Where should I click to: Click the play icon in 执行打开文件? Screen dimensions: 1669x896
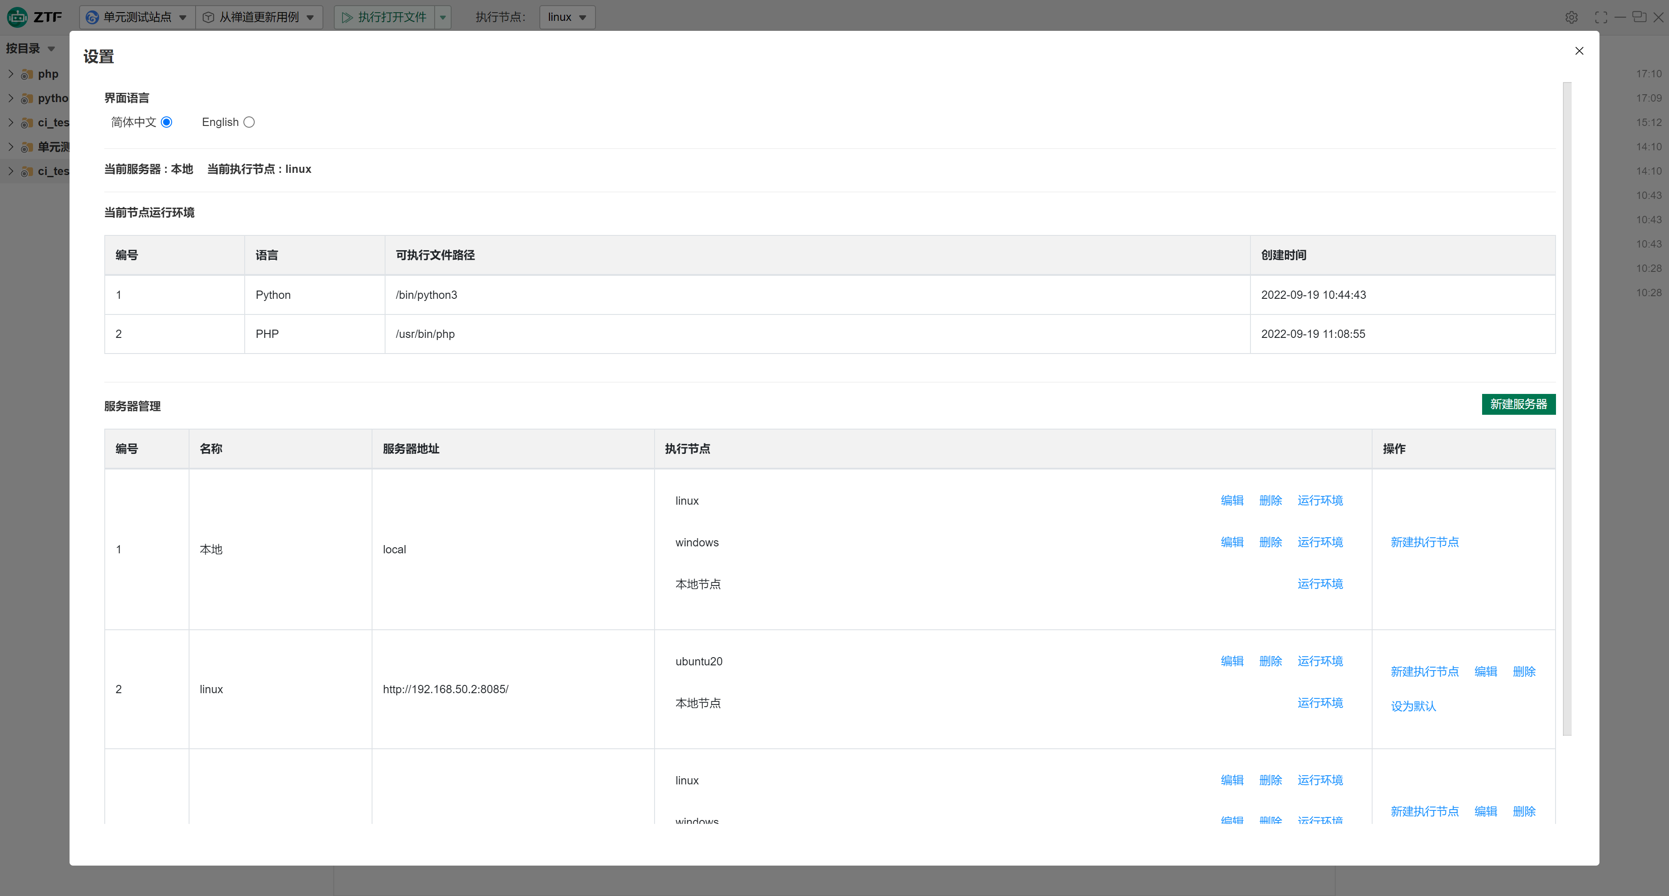coord(347,17)
